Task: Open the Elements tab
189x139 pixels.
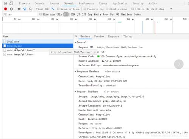Action: (x=24, y=3)
